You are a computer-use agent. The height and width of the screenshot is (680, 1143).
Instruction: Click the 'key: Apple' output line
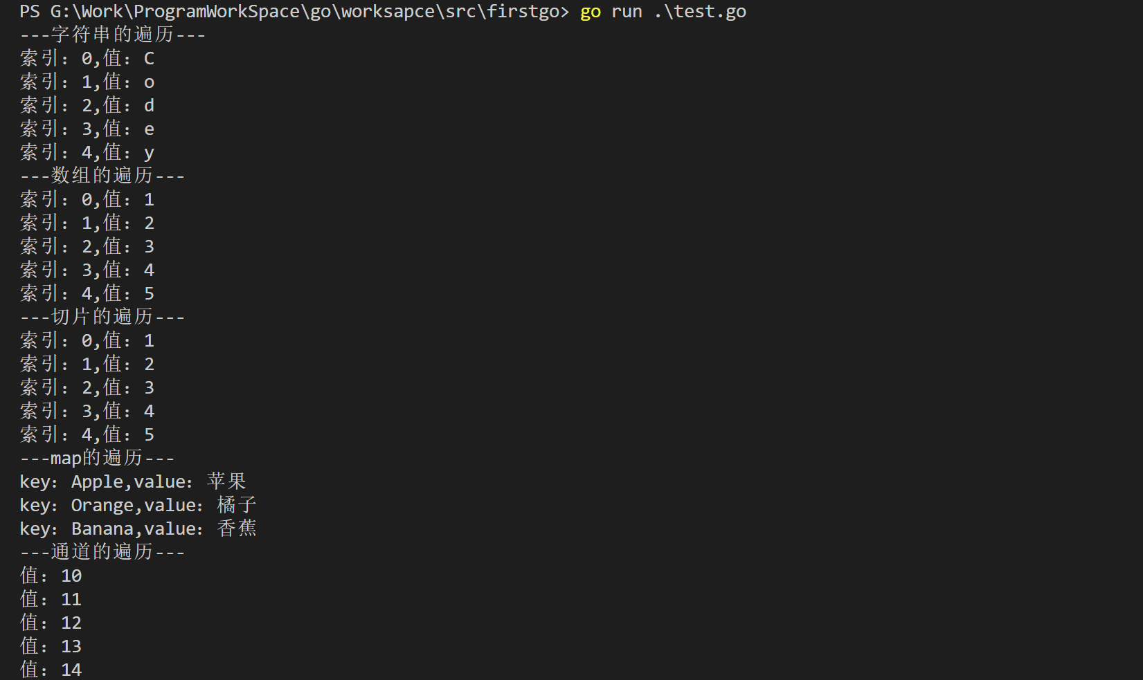pyautogui.click(x=133, y=481)
